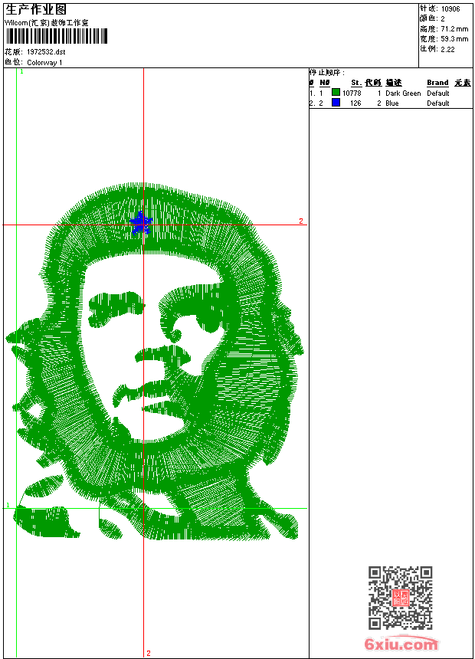Click the QR code image

pyautogui.click(x=401, y=598)
